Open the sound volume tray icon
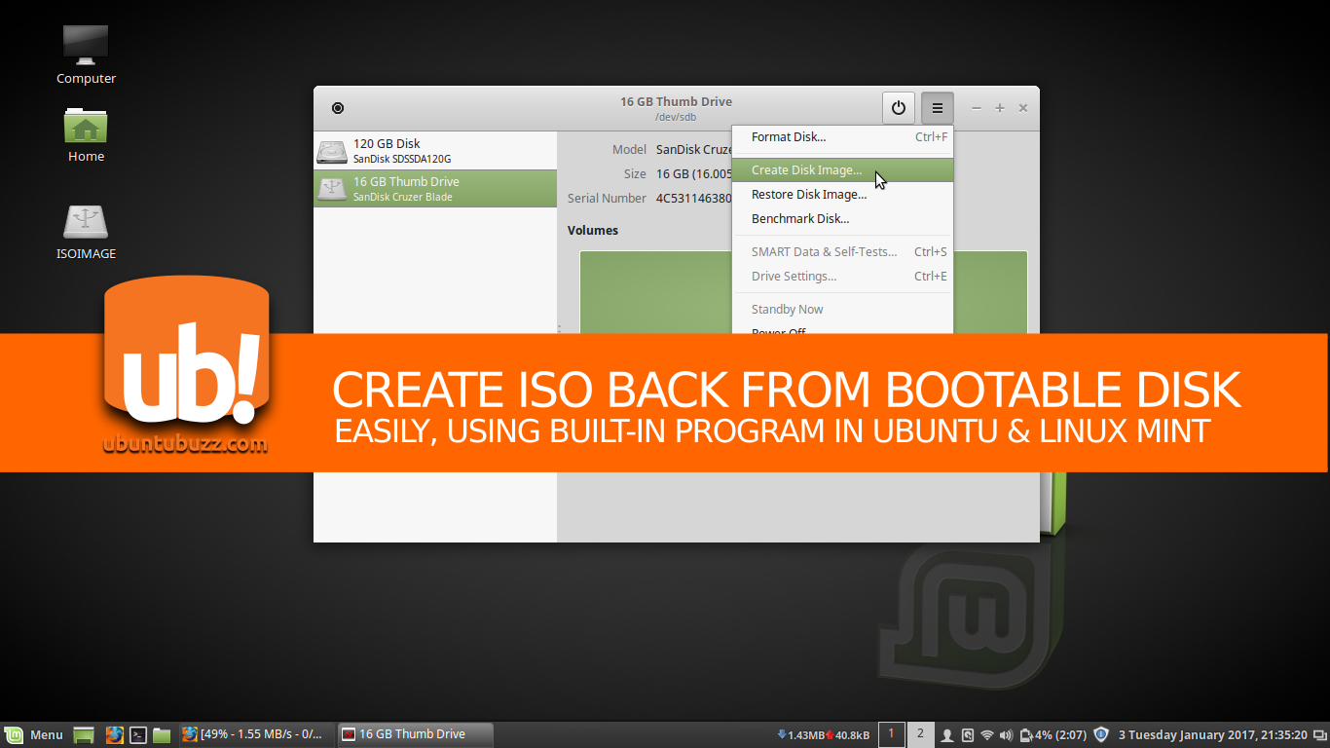This screenshot has height=748, width=1330. (x=1007, y=735)
